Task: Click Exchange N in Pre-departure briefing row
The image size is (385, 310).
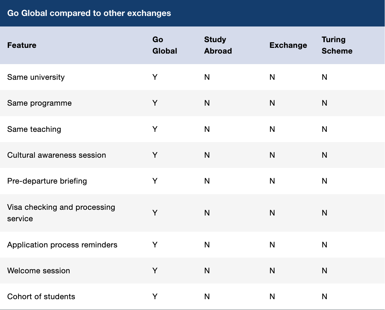Action: pos(272,181)
